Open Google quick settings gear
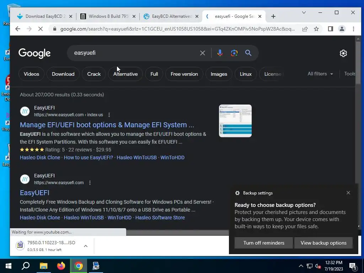Image resolution: width=364 pixels, height=273 pixels. (x=343, y=53)
